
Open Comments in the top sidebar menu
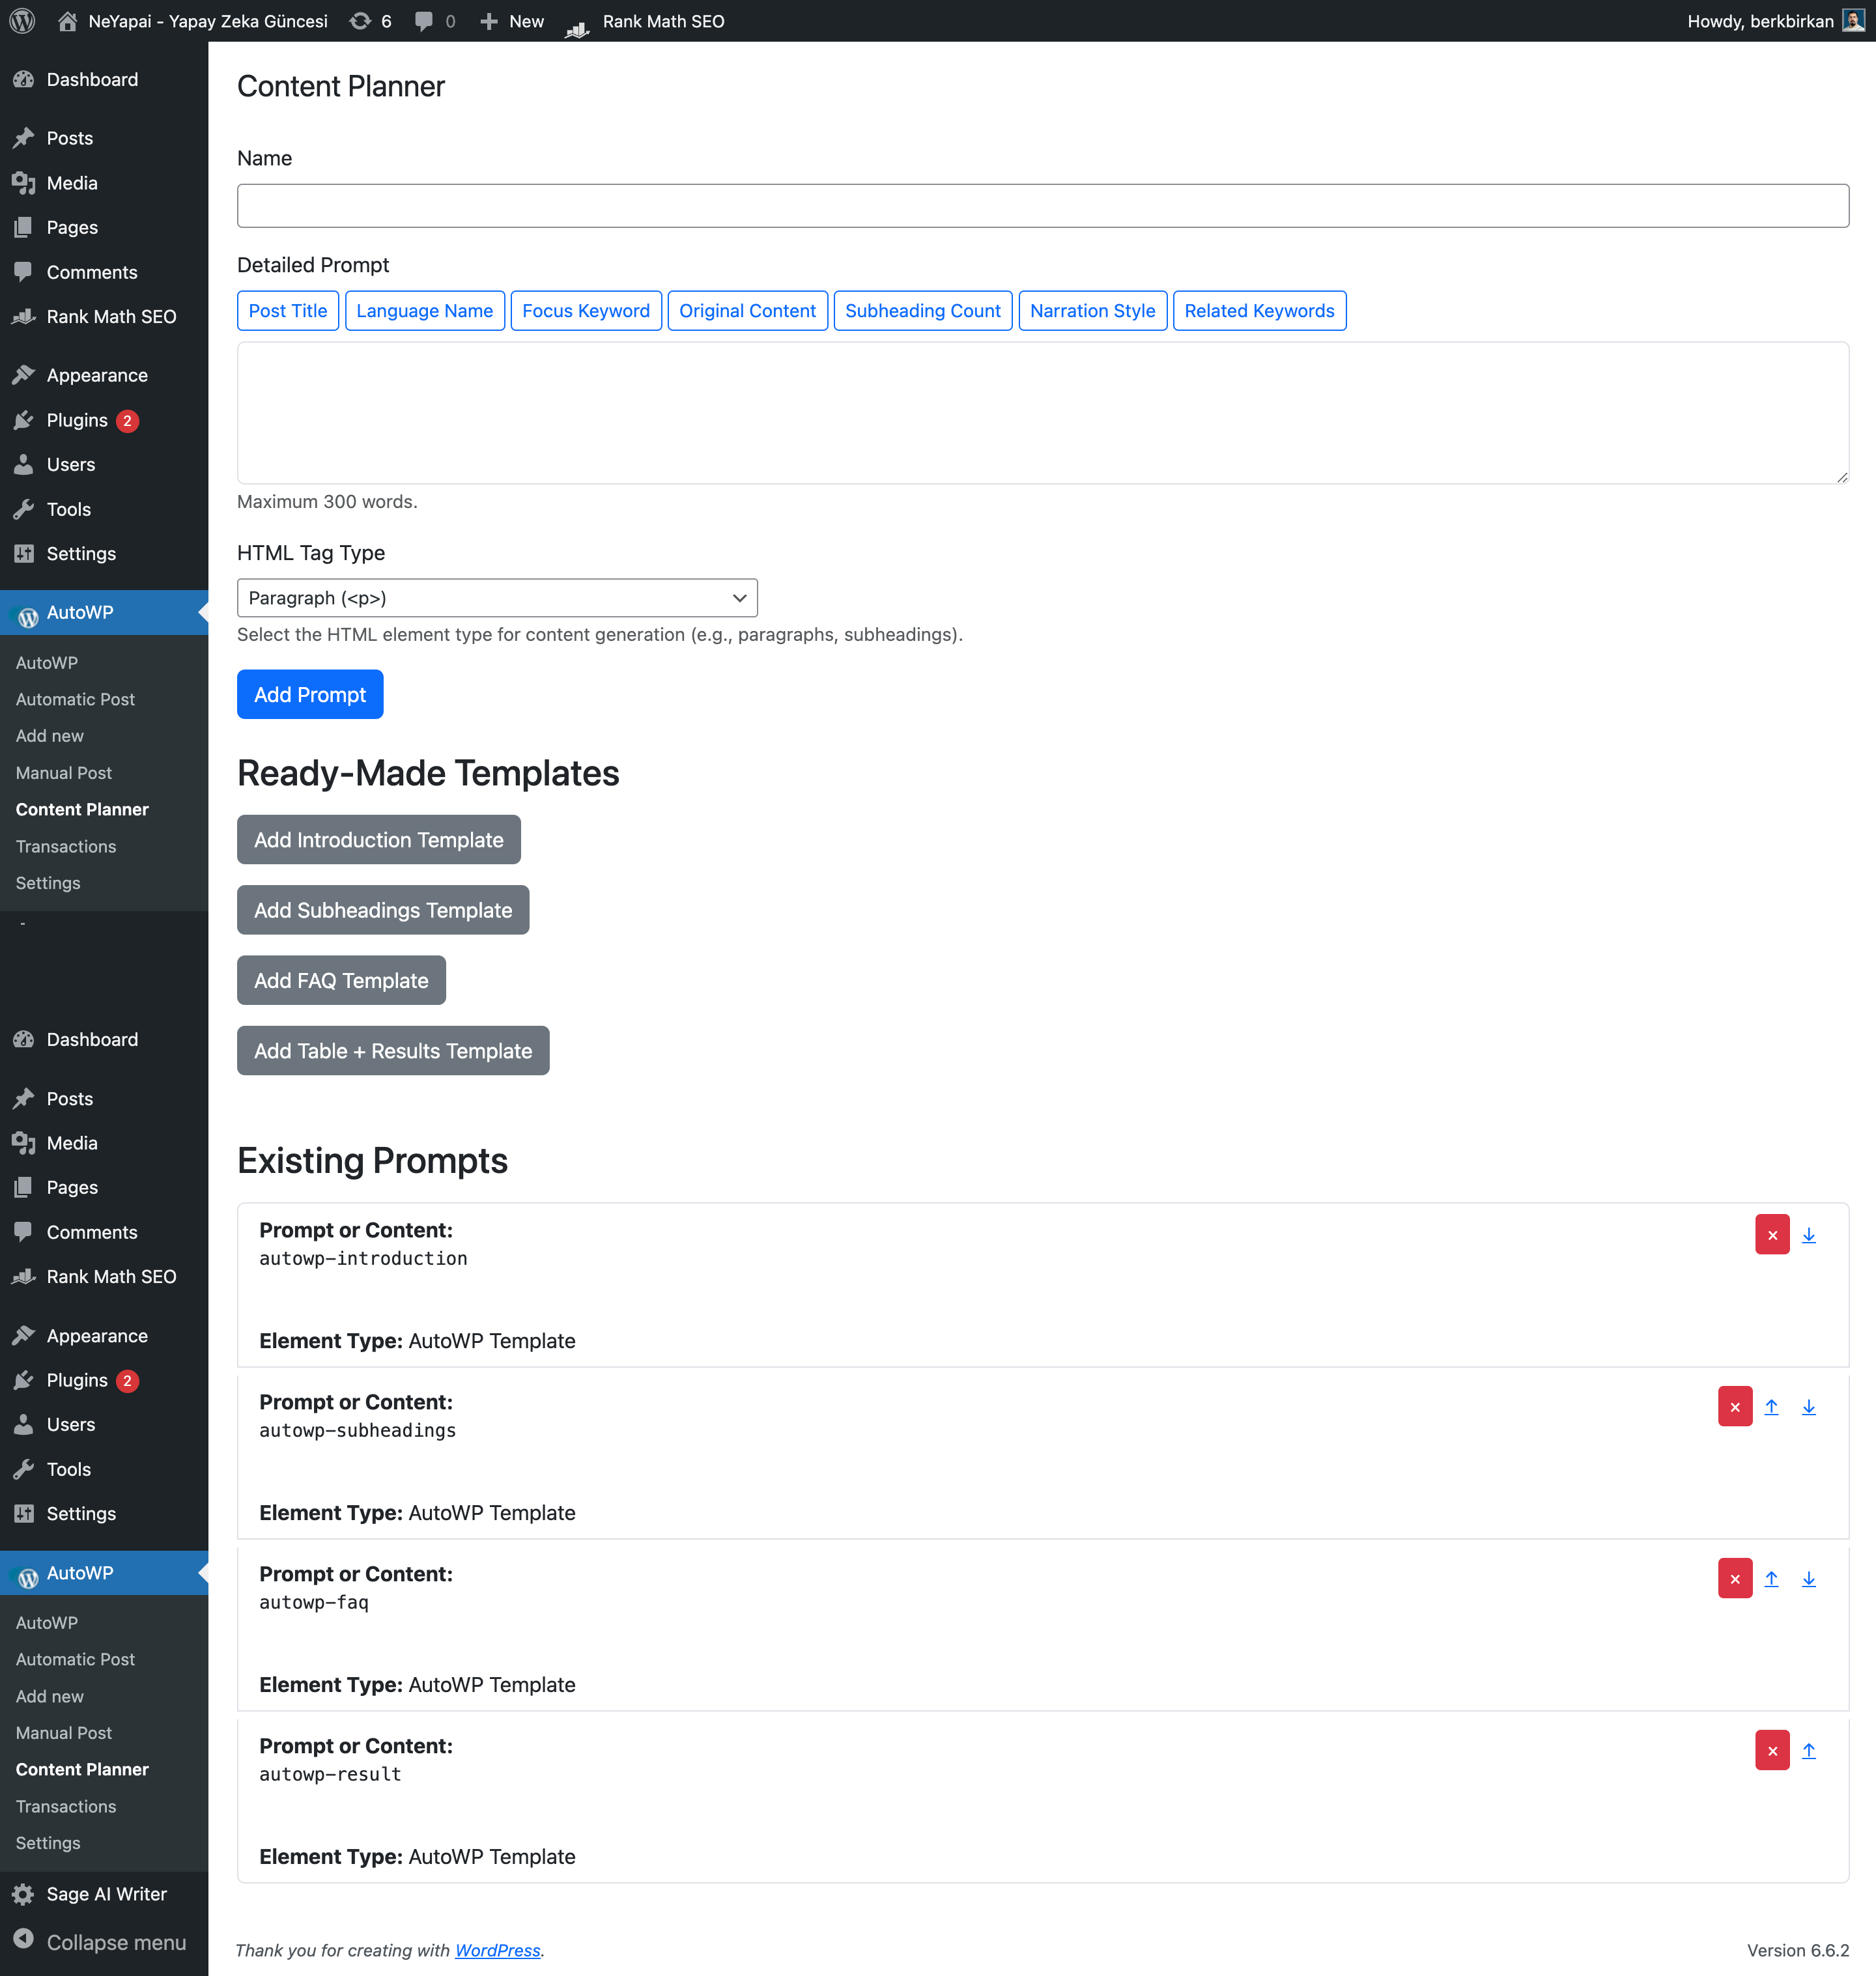point(104,272)
